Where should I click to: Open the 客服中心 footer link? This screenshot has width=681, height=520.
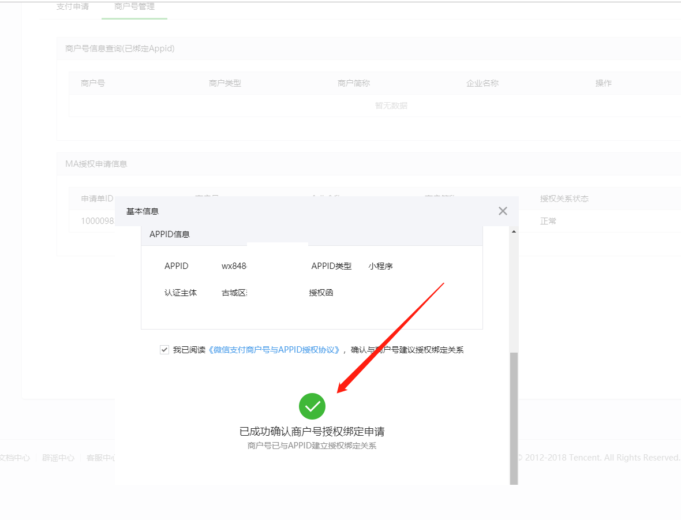click(x=100, y=458)
